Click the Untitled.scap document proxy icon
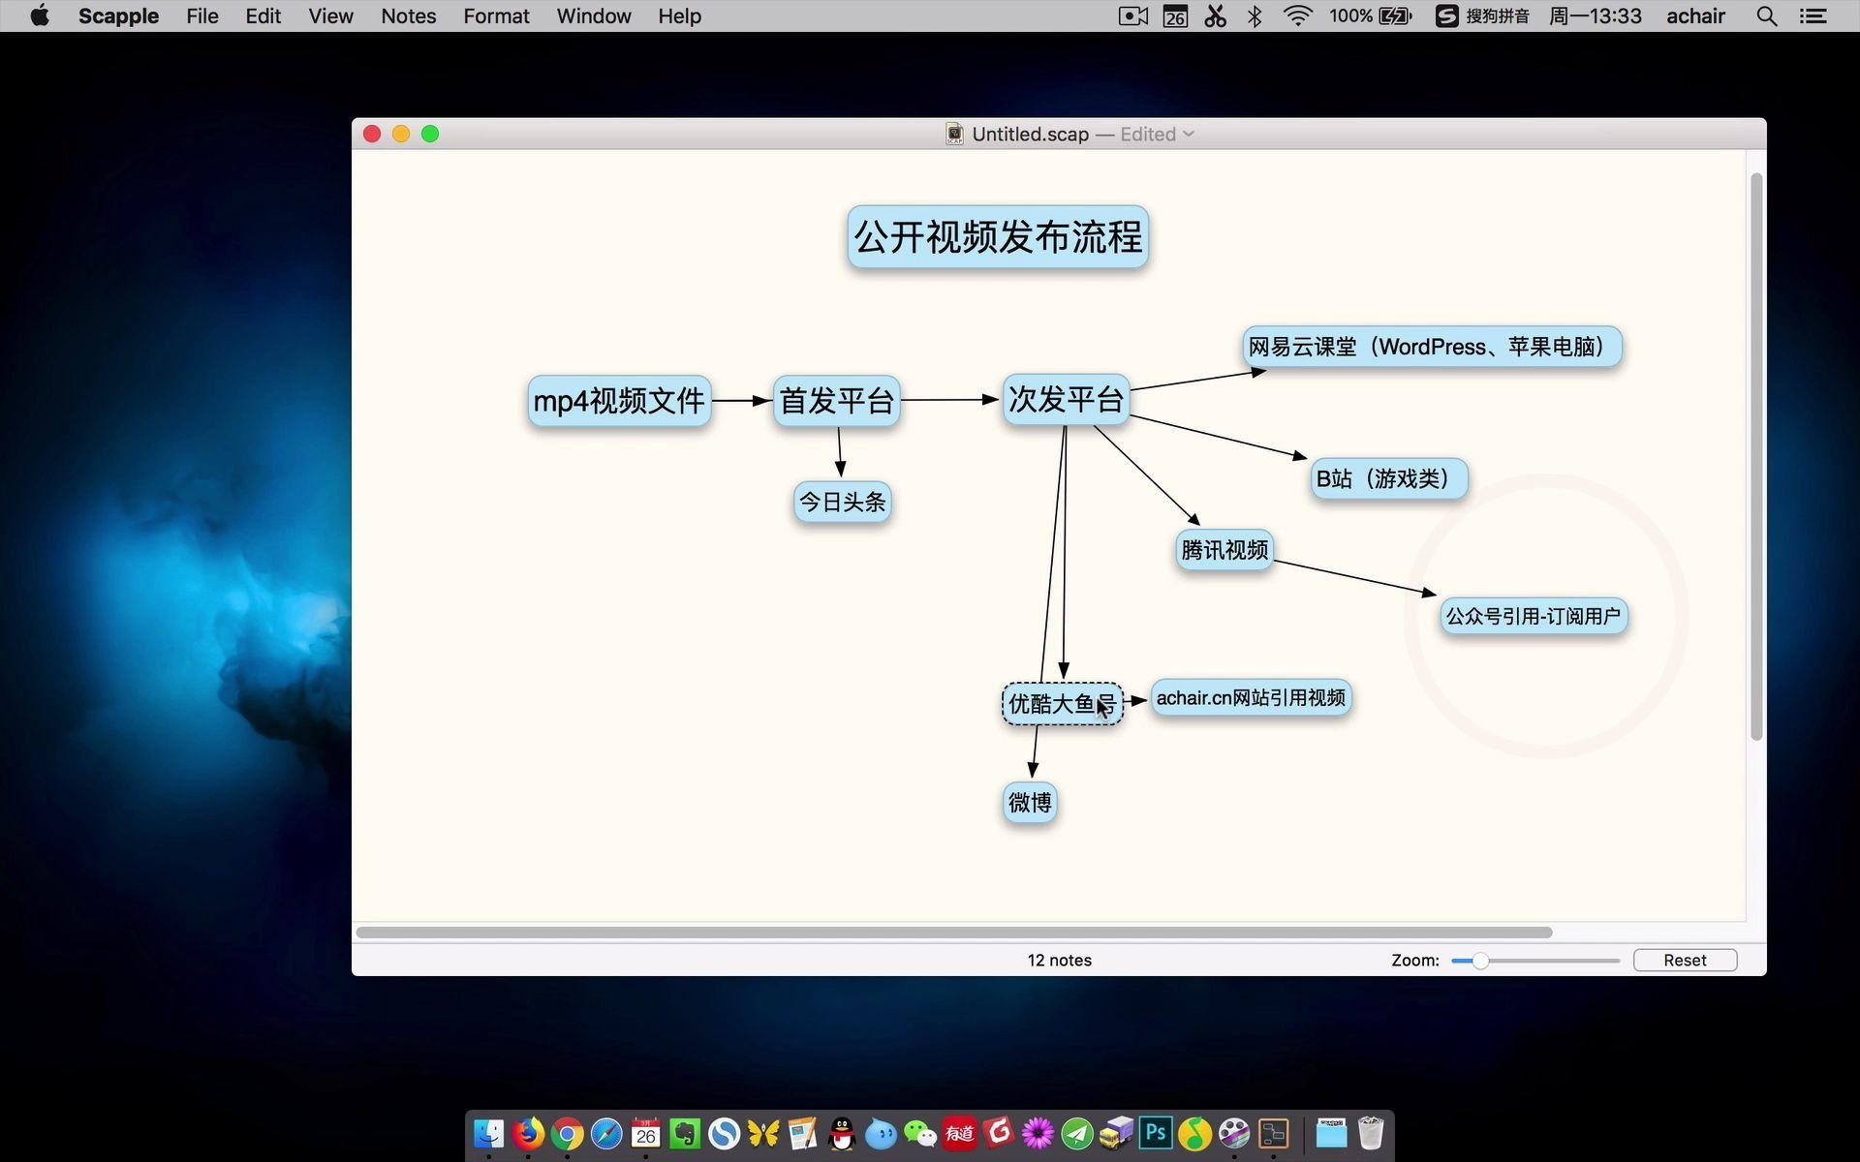The image size is (1860, 1162). 954,134
